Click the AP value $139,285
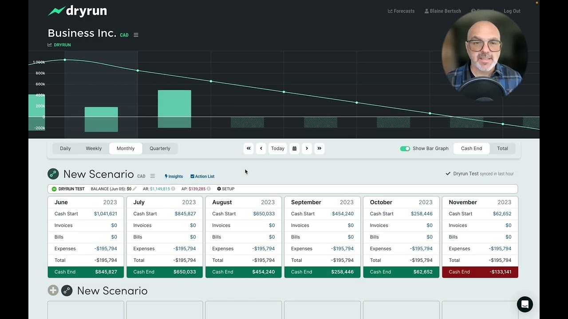This screenshot has width=568, height=319. point(197,189)
